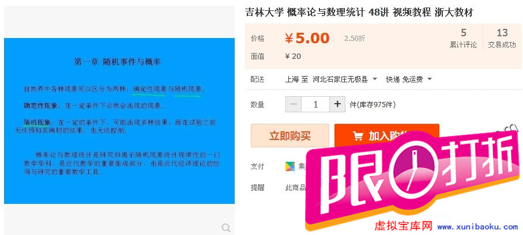This screenshot has width=523, height=235.
Task: Click the red 虚拟宝库网 text
Action: pos(403,226)
